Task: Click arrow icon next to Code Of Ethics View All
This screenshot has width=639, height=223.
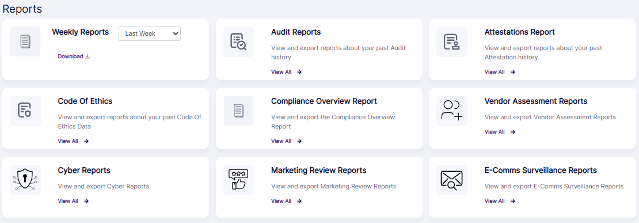Action: point(86,141)
